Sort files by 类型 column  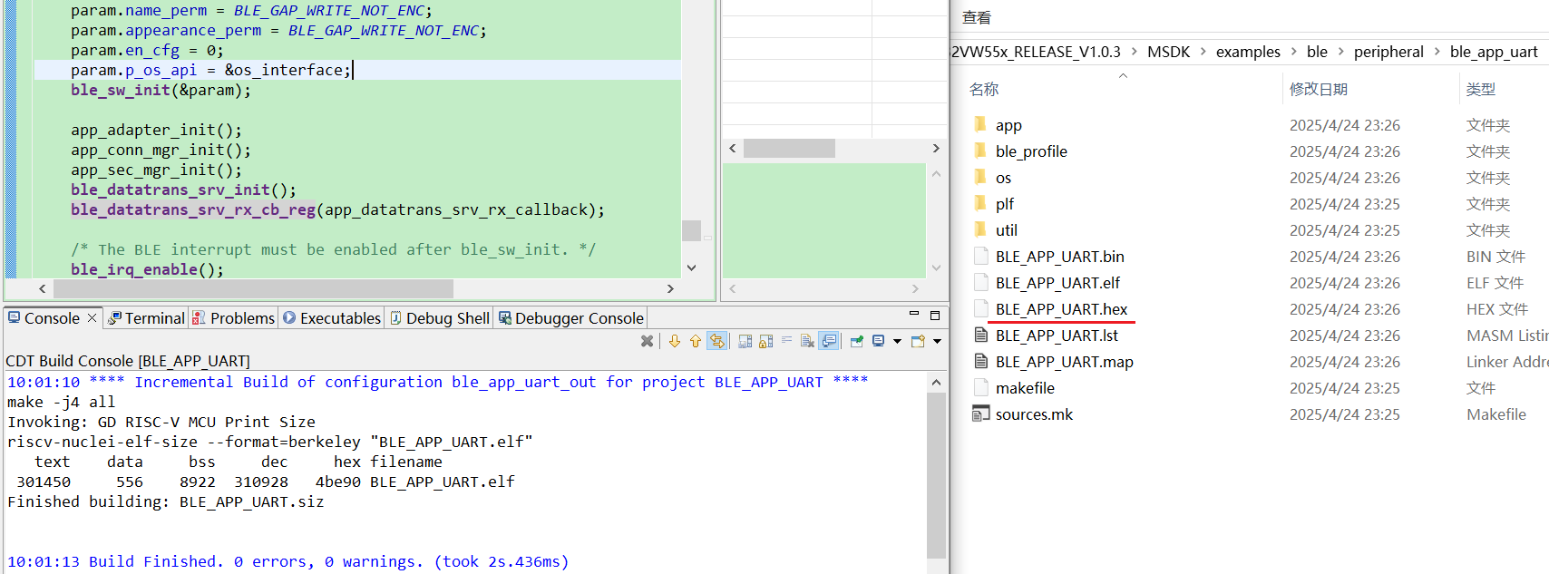(1481, 89)
